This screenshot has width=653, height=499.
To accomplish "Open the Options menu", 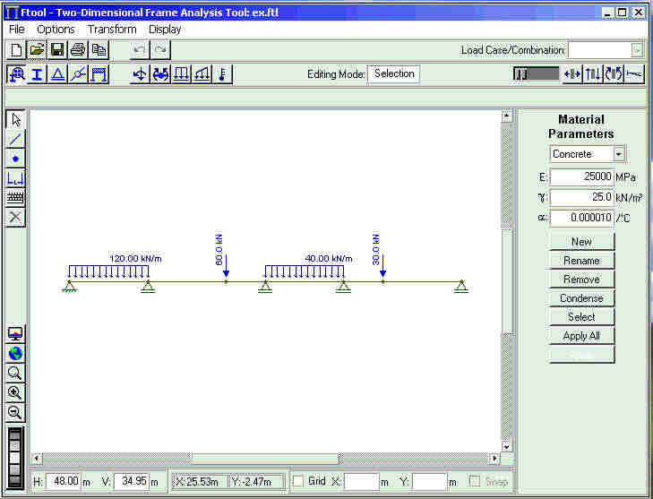I will [56, 29].
